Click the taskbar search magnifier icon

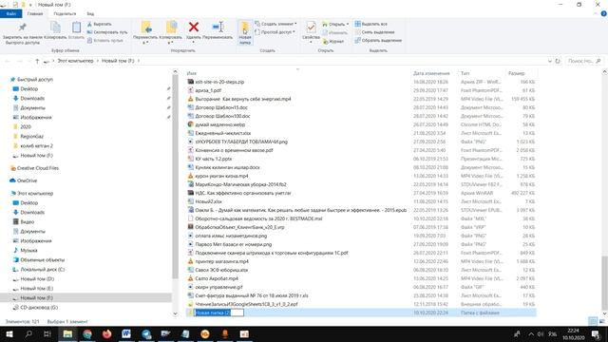pos(28,333)
